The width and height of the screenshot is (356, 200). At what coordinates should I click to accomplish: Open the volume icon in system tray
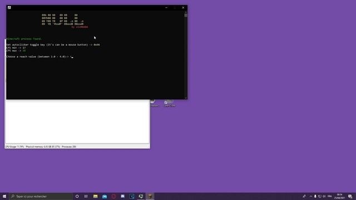(x=324, y=196)
